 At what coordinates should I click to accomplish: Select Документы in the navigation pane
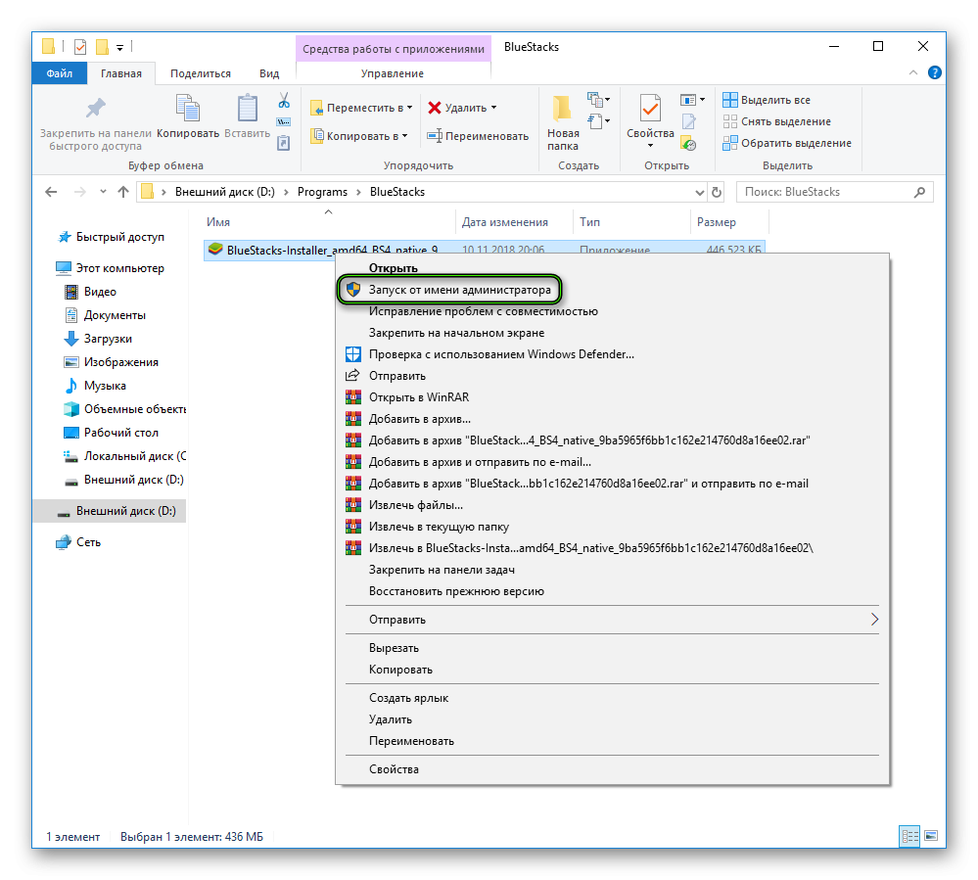tap(115, 315)
